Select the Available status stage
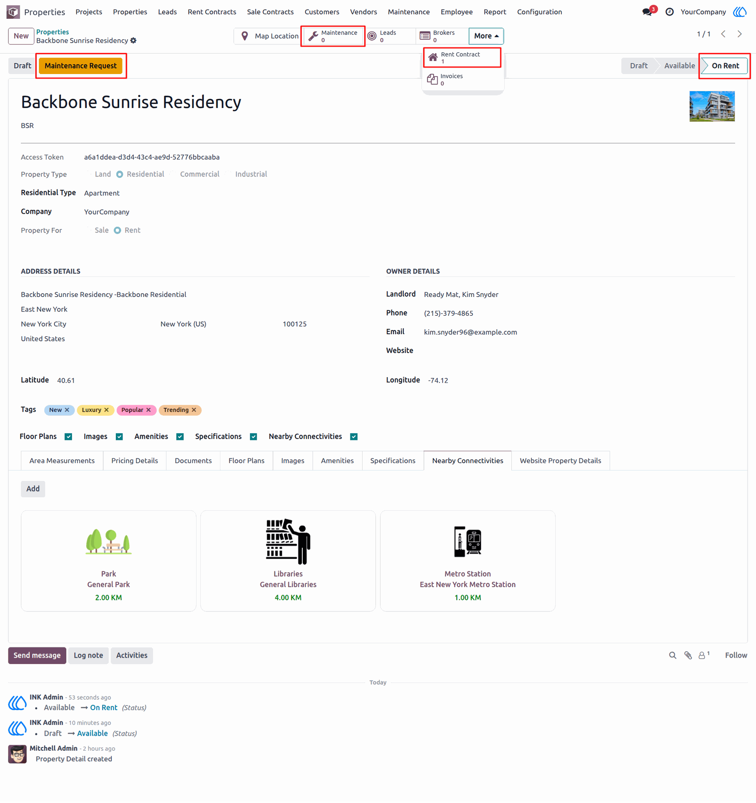 [x=679, y=66]
